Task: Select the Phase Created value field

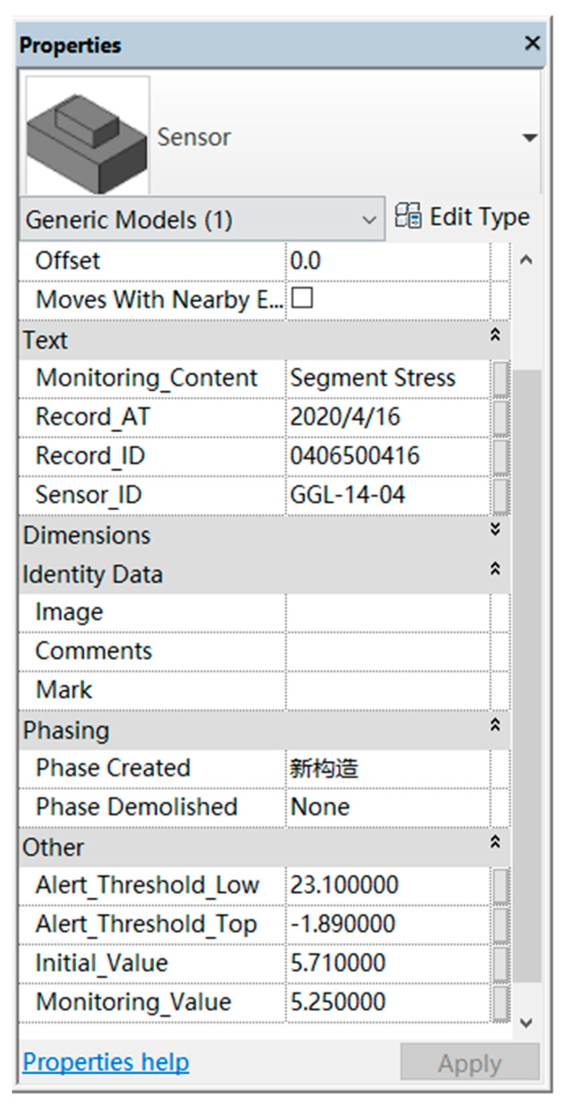Action: pos(388,768)
